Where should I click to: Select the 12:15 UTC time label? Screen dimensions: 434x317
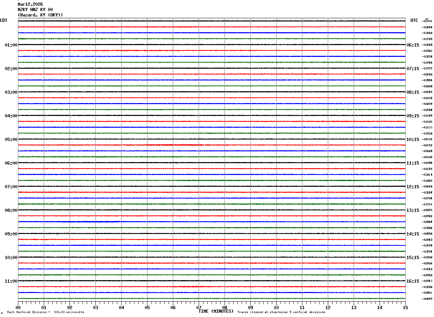pyautogui.click(x=412, y=187)
